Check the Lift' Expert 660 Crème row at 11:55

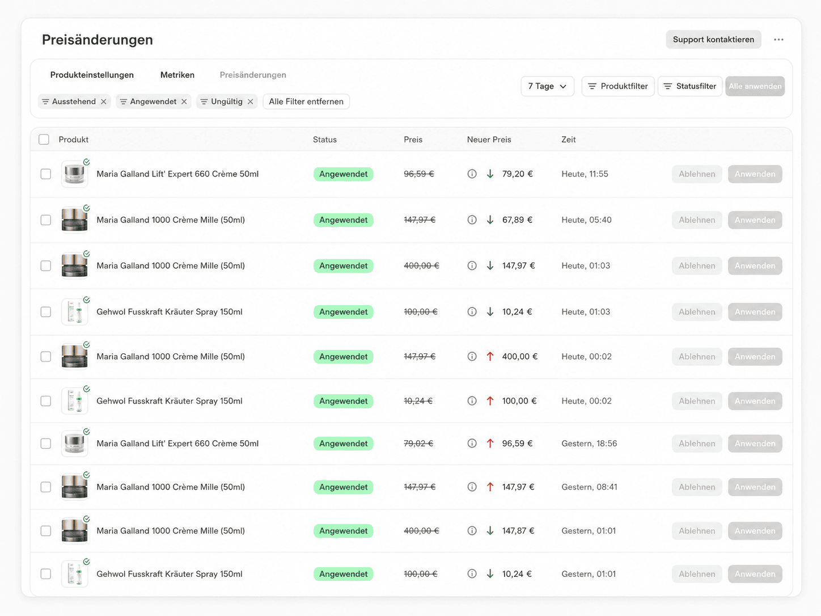tap(46, 174)
